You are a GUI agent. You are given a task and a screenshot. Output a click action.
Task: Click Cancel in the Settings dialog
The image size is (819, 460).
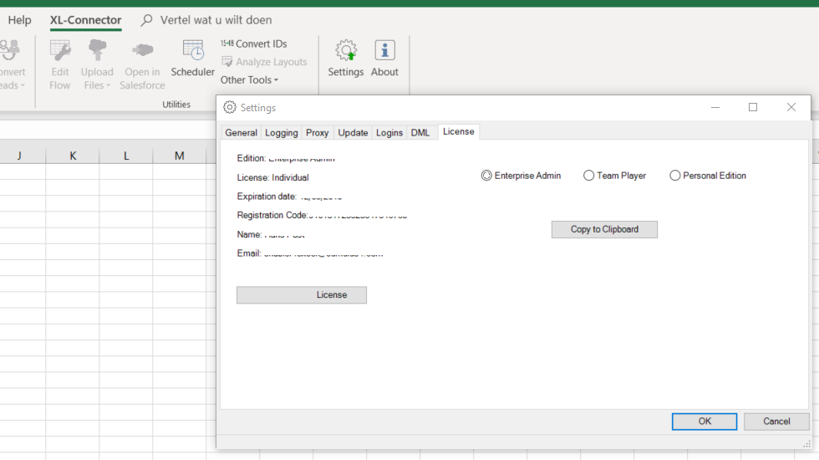(x=776, y=422)
